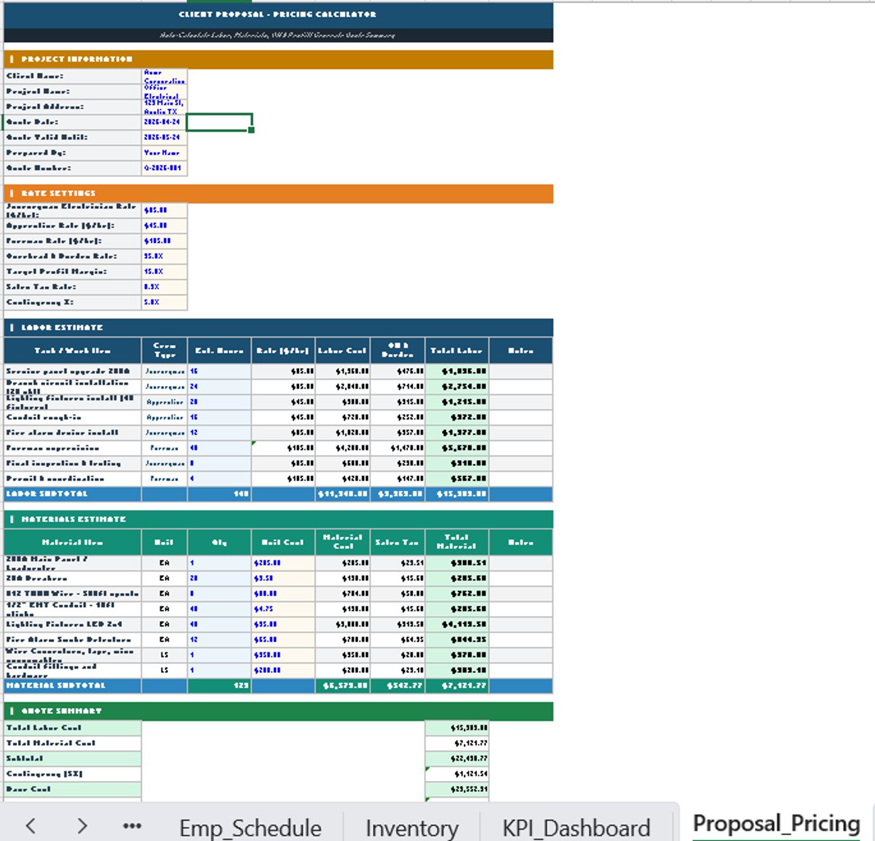Select the material subtotal total $7,121.77

click(457, 686)
